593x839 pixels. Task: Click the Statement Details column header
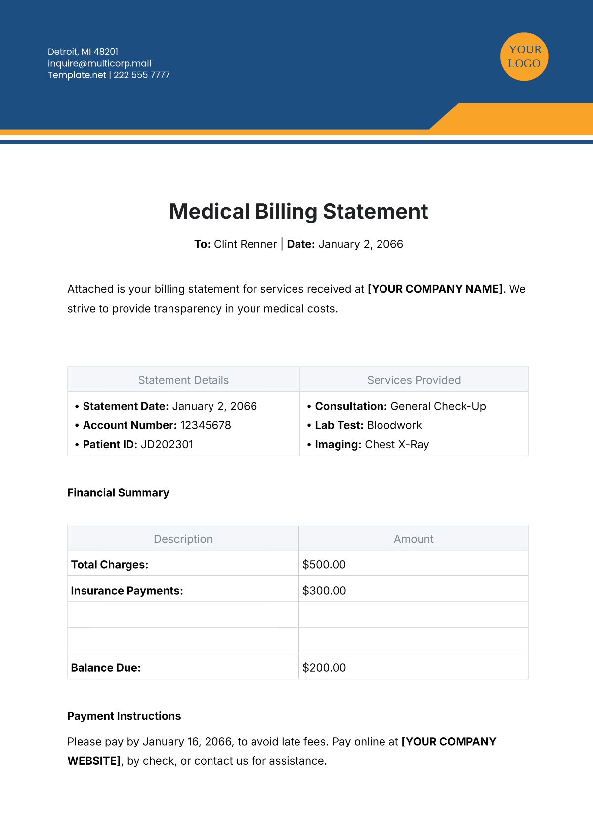[183, 380]
